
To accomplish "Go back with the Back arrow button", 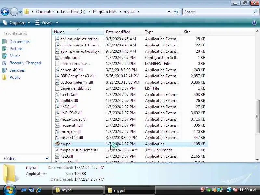I will click(x=5, y=12).
